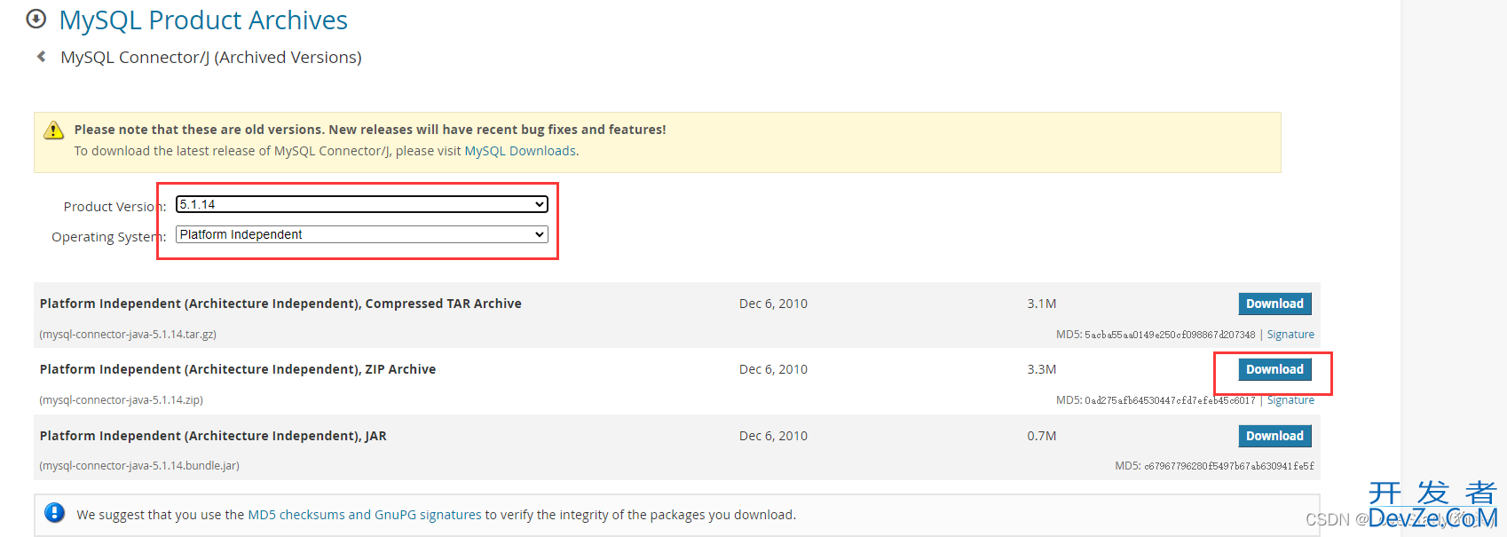
Task: Download the ZIP Archive package
Action: pos(1274,369)
